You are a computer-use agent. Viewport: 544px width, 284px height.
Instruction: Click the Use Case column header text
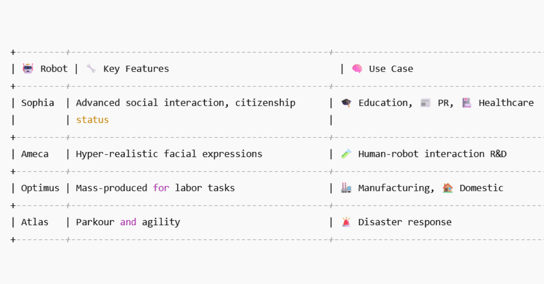pyautogui.click(x=391, y=69)
